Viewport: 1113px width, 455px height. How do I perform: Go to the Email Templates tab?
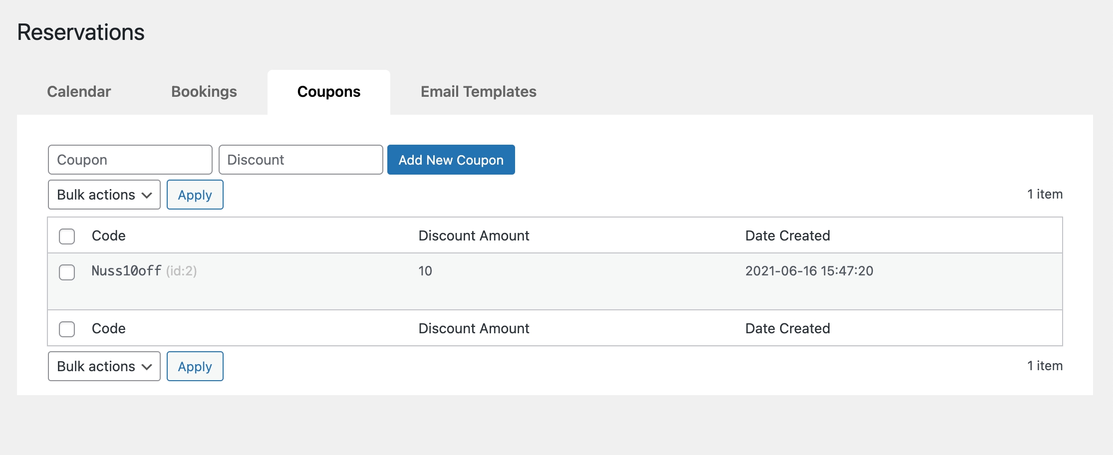478,92
